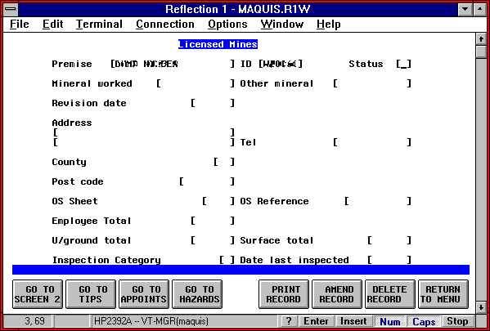
Task: Click the Date last inspected field
Action: (389, 260)
